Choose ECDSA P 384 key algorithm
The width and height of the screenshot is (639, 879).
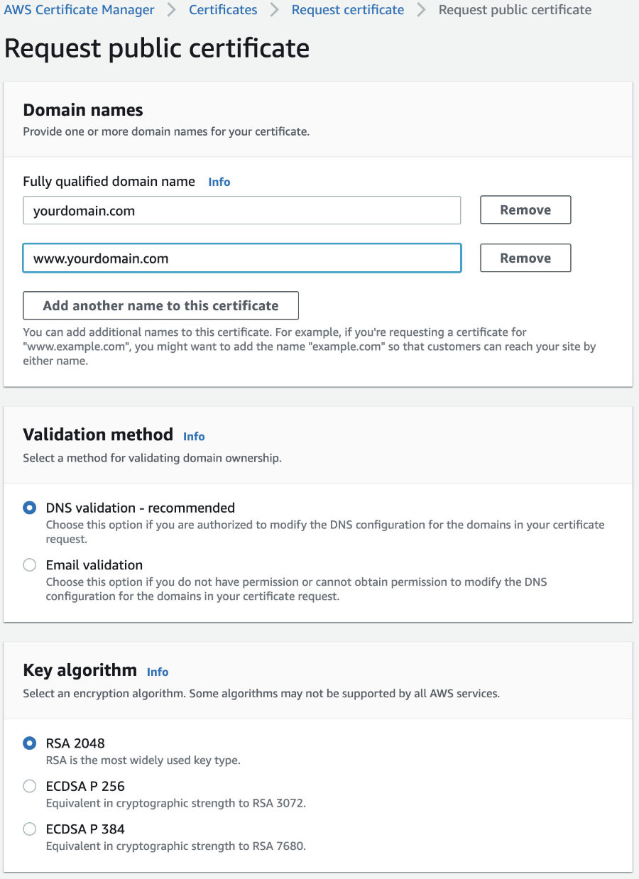pyautogui.click(x=29, y=829)
